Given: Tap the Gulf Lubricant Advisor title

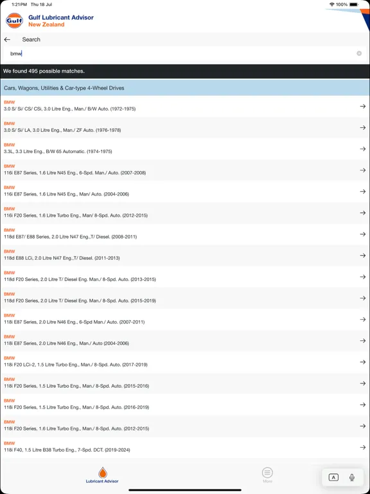Looking at the screenshot, I should point(61,17).
